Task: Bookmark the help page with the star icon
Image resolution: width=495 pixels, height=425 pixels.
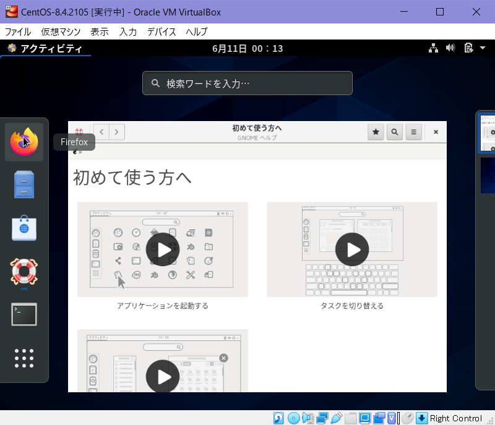Action: pyautogui.click(x=375, y=132)
